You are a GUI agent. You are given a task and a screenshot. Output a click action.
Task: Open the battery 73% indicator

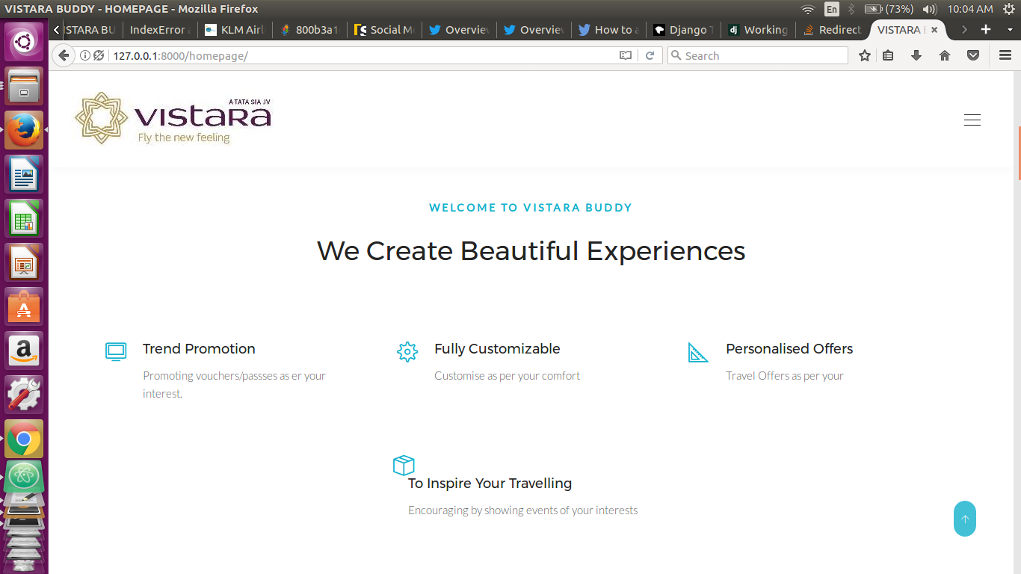coord(889,9)
